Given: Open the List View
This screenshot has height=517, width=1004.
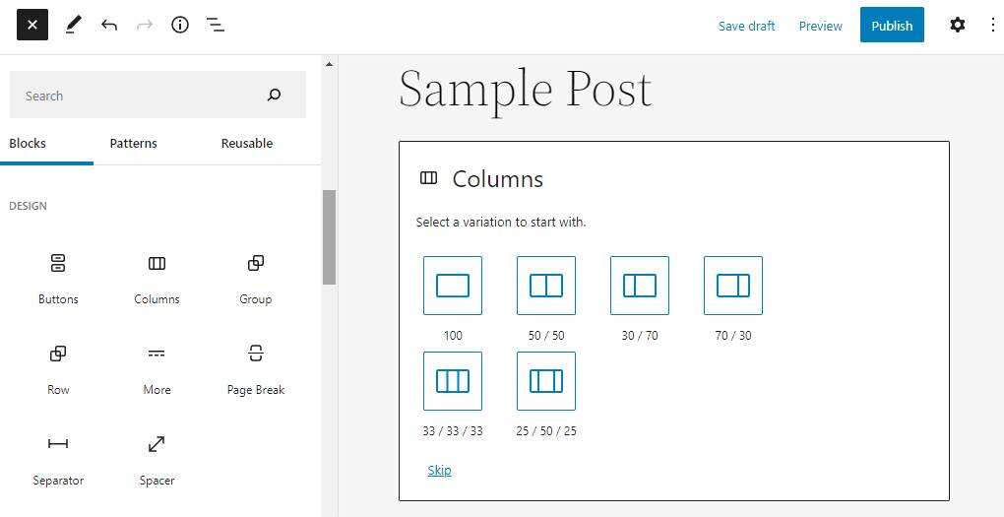Looking at the screenshot, I should pos(216,26).
